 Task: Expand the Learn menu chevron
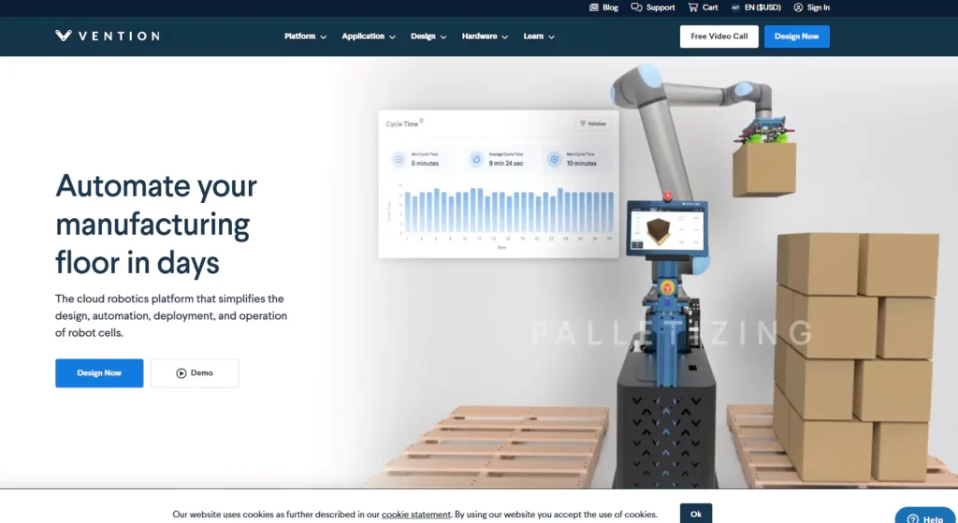(x=551, y=36)
